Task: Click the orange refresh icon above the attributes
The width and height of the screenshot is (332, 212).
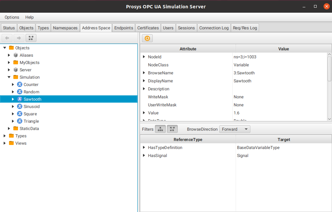Action: click(147, 38)
